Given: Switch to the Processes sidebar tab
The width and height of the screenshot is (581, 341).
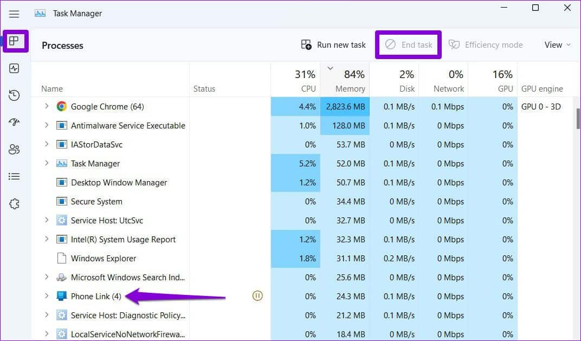Looking at the screenshot, I should [x=14, y=41].
